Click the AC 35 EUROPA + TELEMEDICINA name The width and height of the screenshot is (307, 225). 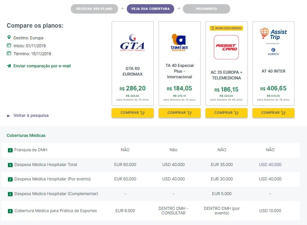click(x=226, y=75)
